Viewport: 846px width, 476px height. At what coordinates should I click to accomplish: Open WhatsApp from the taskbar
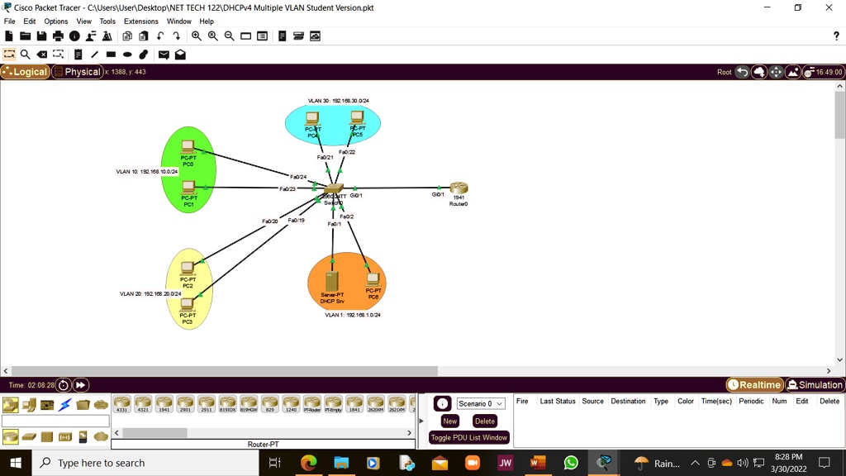(570, 463)
